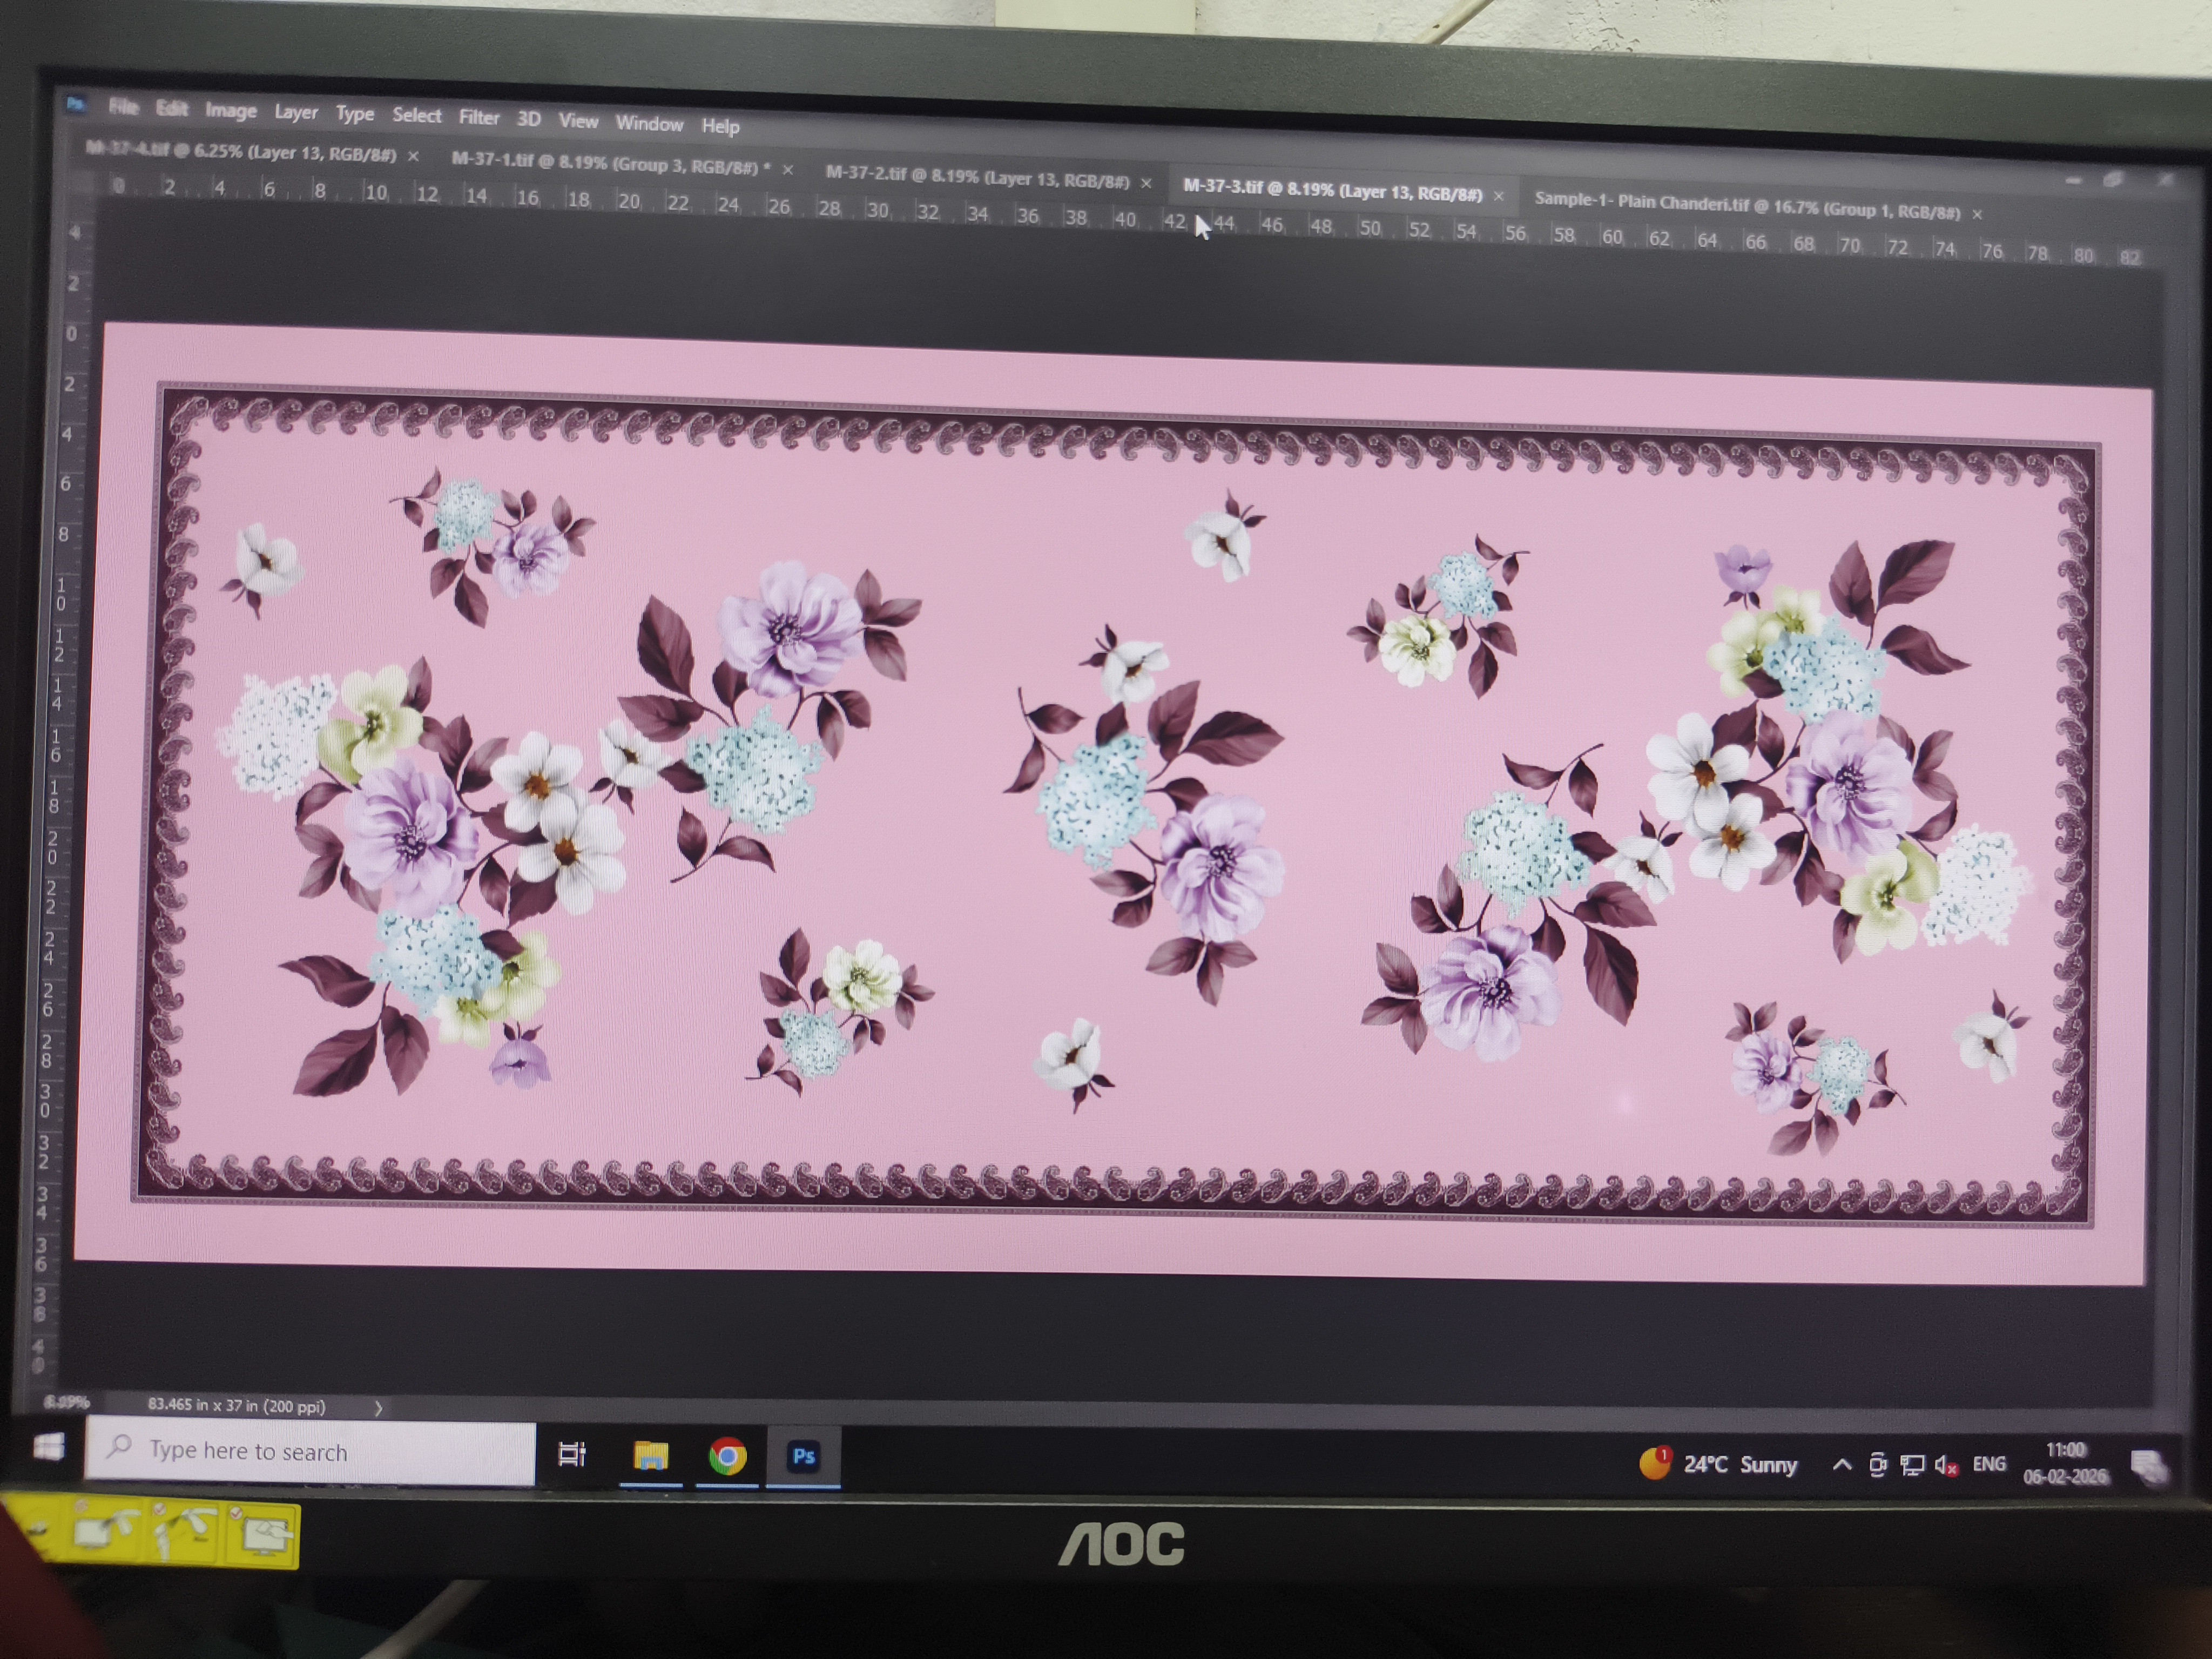This screenshot has height=1659, width=2212.
Task: Click the network status tray icon
Action: [1912, 1465]
